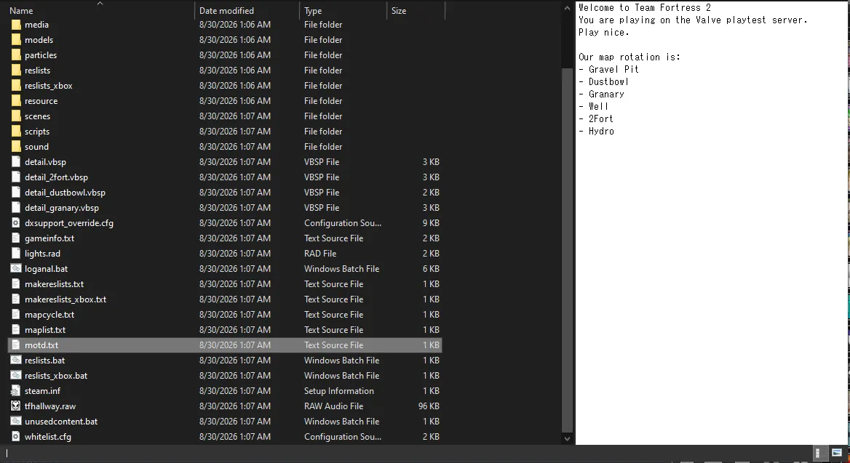Click the lights.rad file icon
The height and width of the screenshot is (463, 850).
coord(16,254)
